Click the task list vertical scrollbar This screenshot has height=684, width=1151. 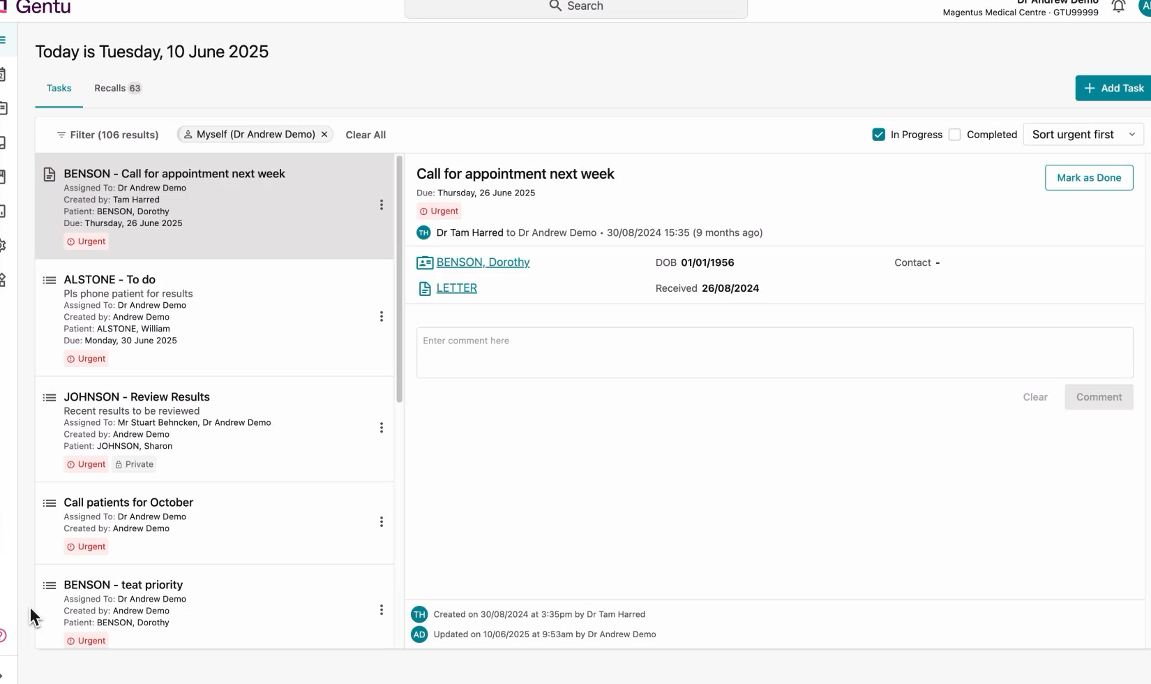[400, 279]
